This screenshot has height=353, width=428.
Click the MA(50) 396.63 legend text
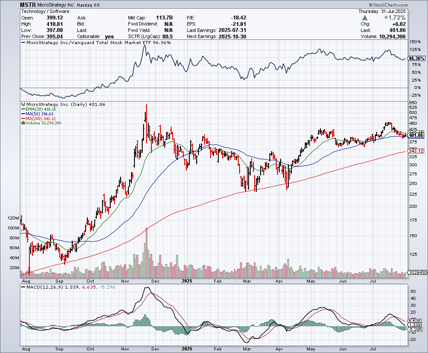[x=39, y=114]
